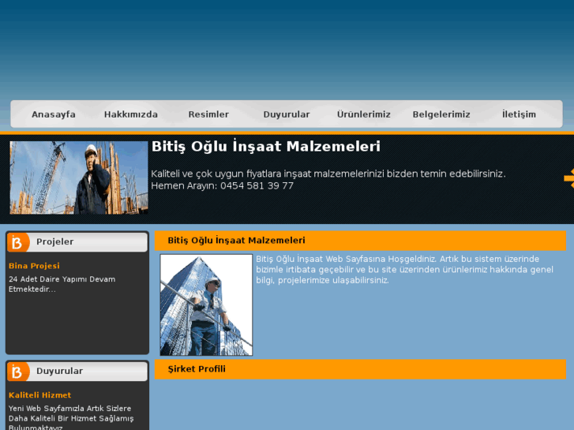Click the orange Bitiş Oğlu İnşaat Malzemeleri heading
This screenshot has height=430, width=574.
tap(360, 241)
